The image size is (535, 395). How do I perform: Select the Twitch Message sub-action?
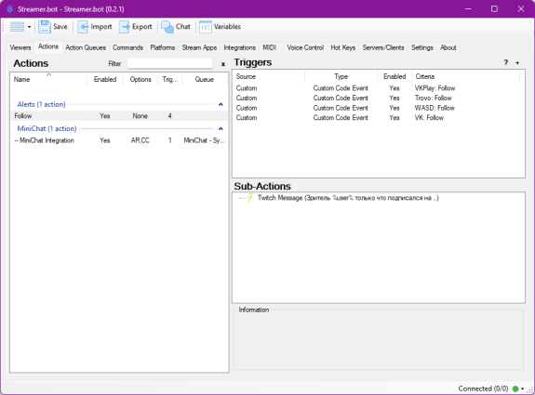click(x=348, y=198)
